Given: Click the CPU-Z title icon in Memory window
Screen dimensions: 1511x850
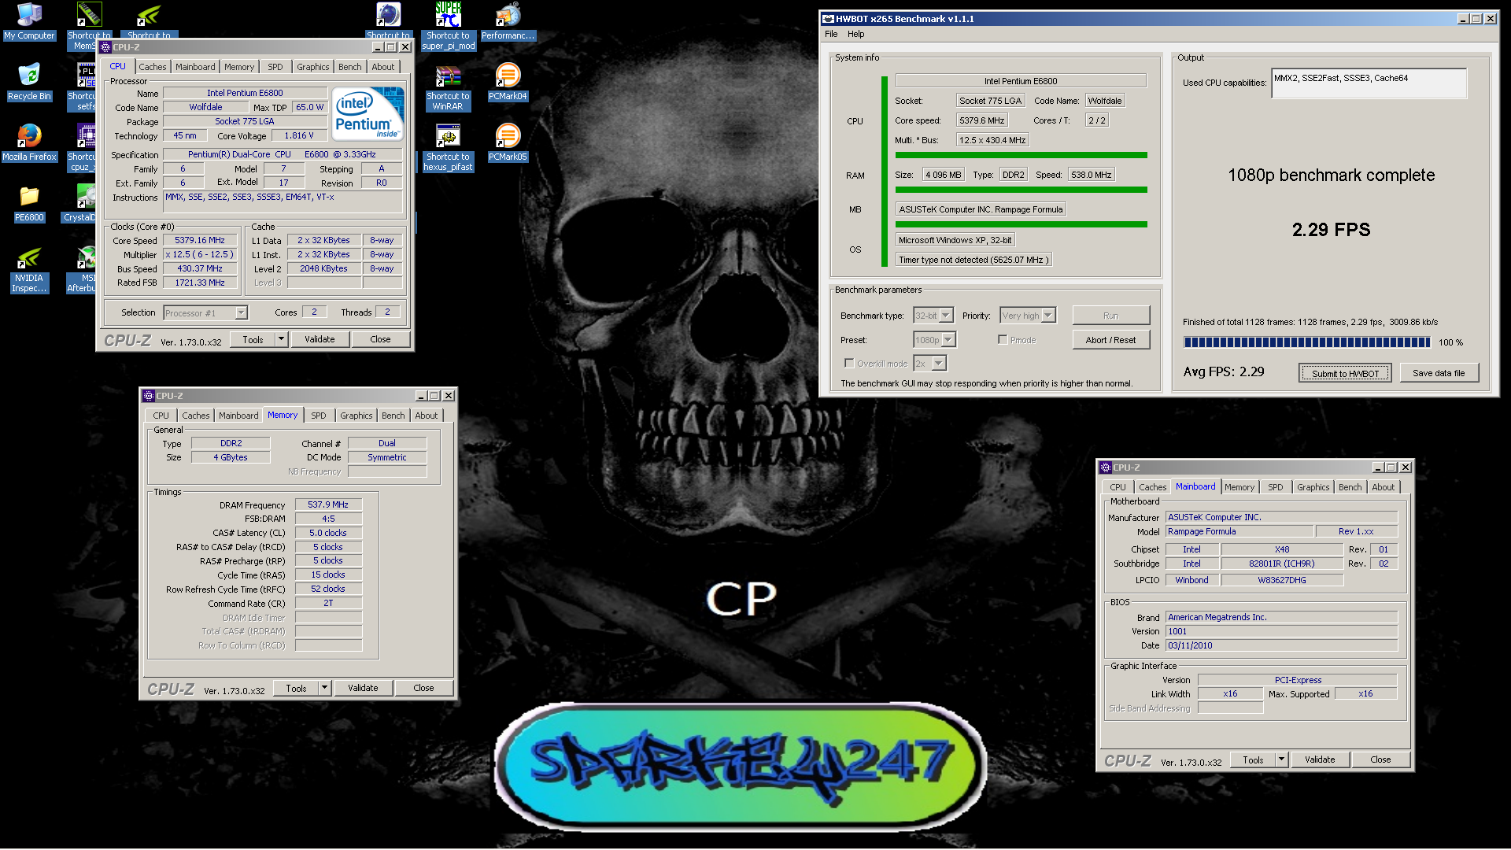Looking at the screenshot, I should (x=149, y=396).
